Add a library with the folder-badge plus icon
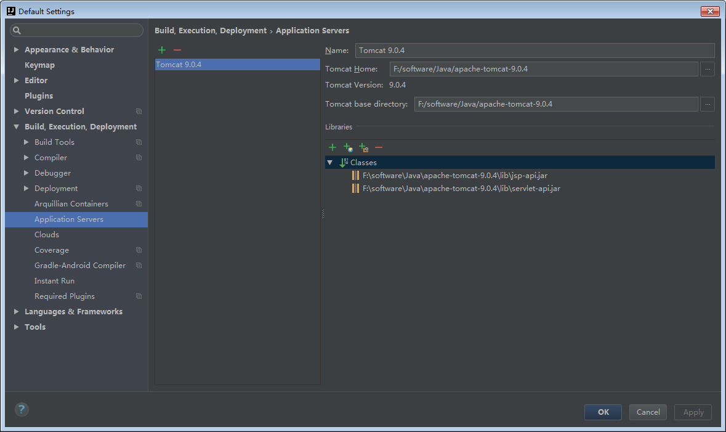 point(364,147)
